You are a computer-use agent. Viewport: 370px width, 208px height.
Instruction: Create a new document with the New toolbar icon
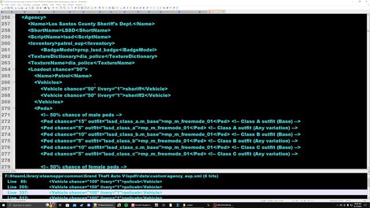click(2, 8)
